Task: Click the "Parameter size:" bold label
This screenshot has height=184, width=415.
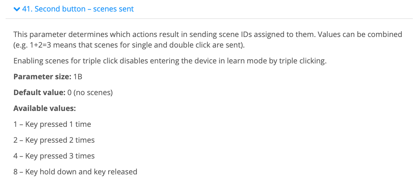Action: point(43,76)
